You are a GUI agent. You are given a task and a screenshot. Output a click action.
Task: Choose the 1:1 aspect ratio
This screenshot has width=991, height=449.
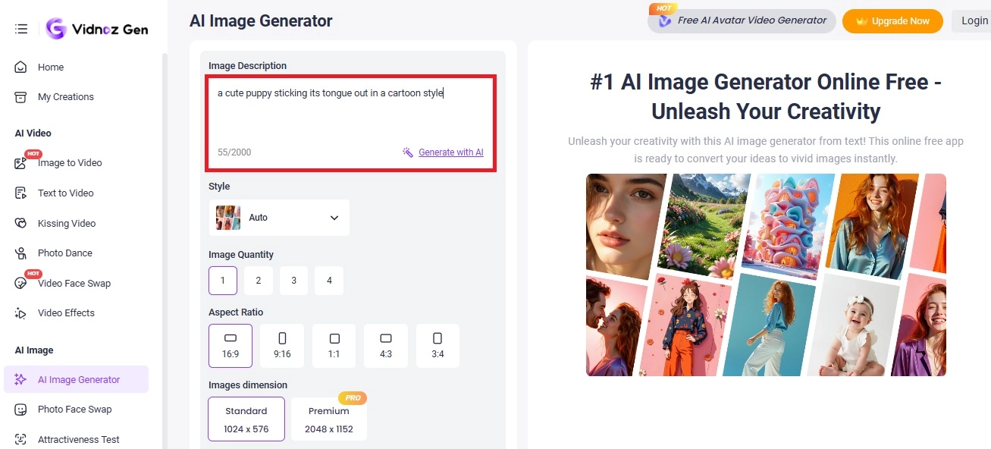point(334,345)
